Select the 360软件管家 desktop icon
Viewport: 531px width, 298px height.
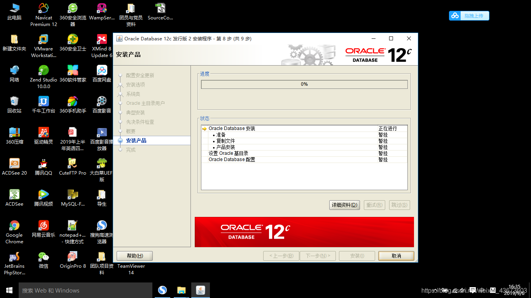(73, 73)
